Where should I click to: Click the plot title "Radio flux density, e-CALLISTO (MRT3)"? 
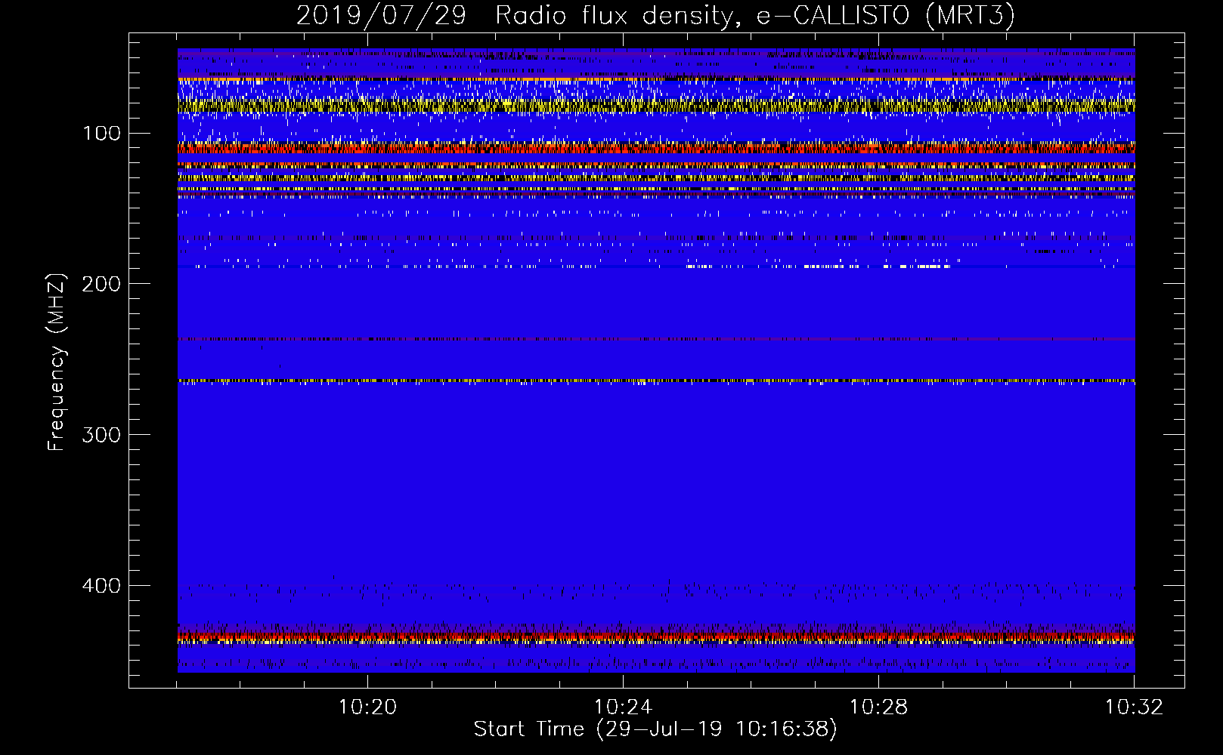click(x=755, y=16)
